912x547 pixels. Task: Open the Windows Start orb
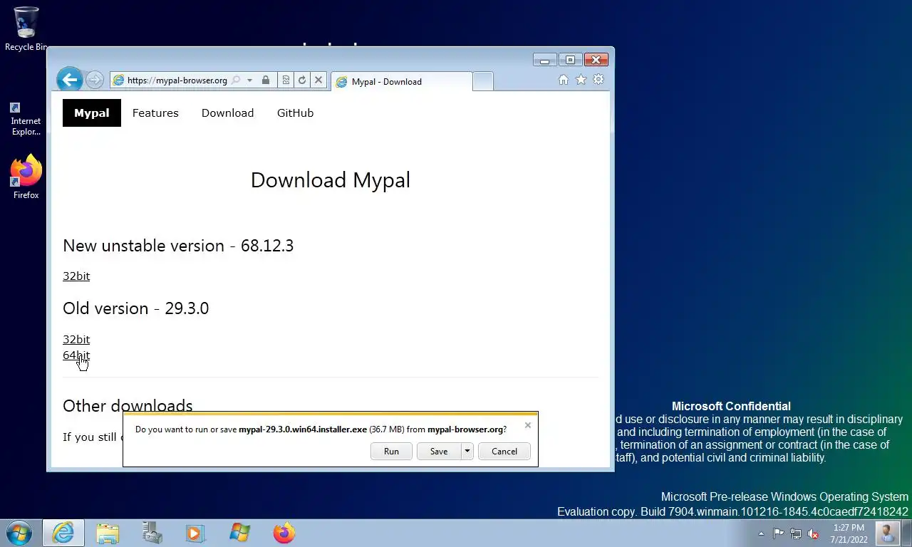[x=19, y=533]
